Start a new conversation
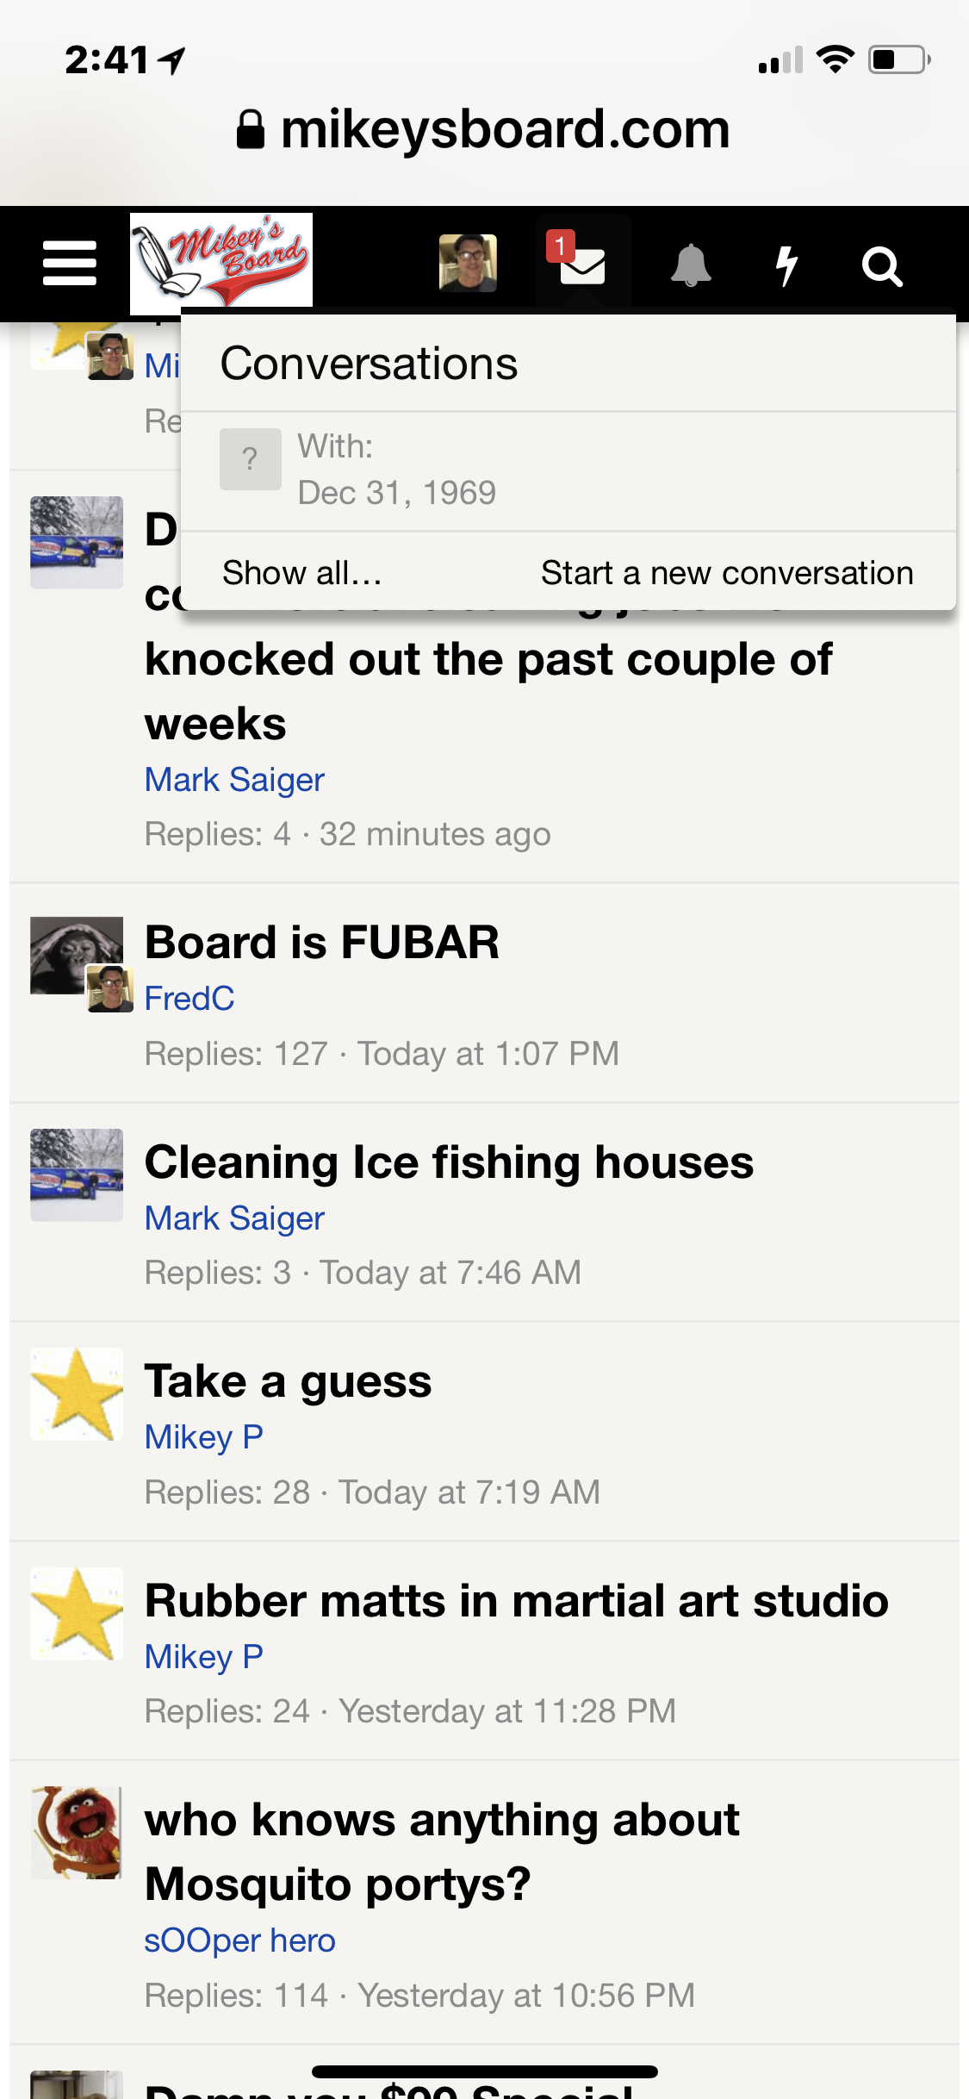 point(726,573)
